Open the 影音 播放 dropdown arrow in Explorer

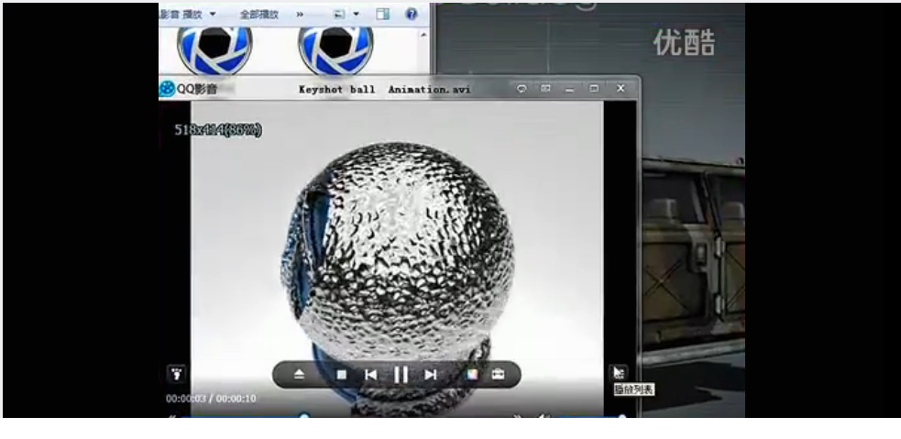213,14
